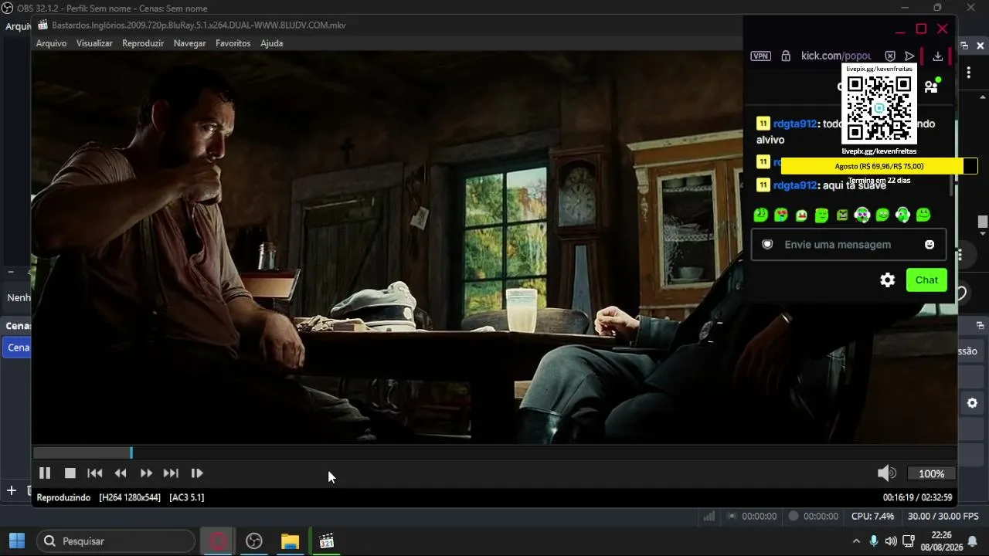Click the ad blocker shield icon
Screen dimensions: 989x556
890,56
